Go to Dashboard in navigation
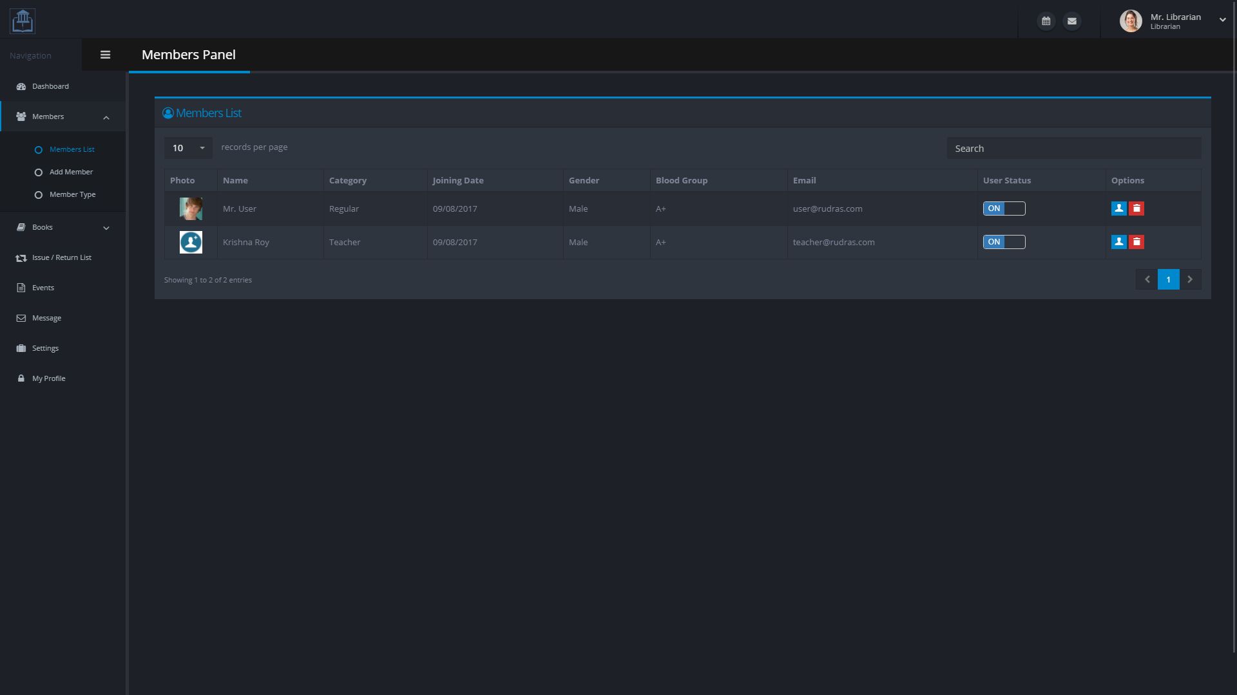The height and width of the screenshot is (695, 1237). [50, 86]
